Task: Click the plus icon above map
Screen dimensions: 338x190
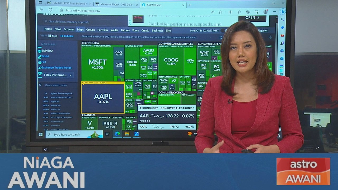Action: pyautogui.click(x=270, y=37)
